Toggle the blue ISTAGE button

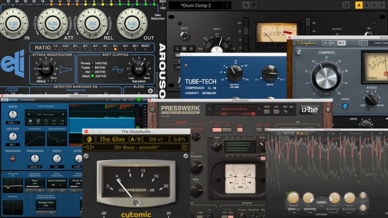(345, 106)
